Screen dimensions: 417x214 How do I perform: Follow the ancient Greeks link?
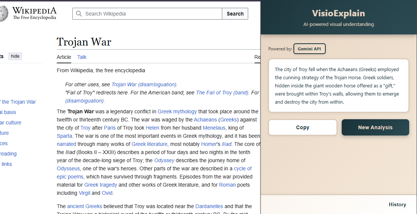tap(85, 206)
